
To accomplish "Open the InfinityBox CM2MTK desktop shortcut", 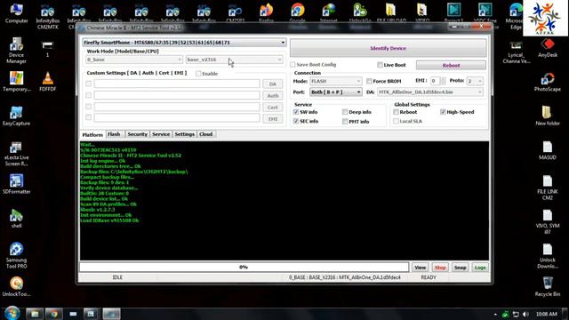I will tap(47, 17).
